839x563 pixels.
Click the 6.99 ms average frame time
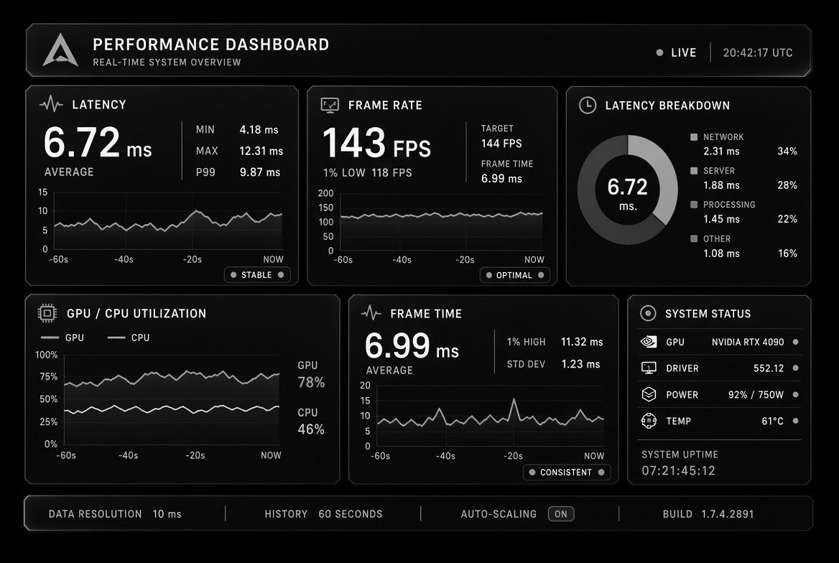[x=412, y=345]
